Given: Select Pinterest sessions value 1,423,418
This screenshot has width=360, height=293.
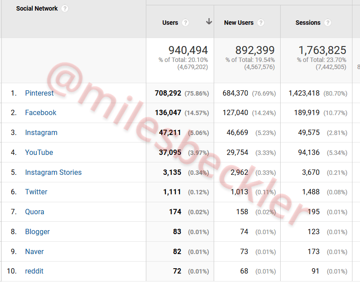Looking at the screenshot, I should (x=304, y=93).
